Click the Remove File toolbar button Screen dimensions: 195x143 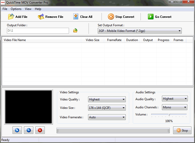(x=50, y=17)
